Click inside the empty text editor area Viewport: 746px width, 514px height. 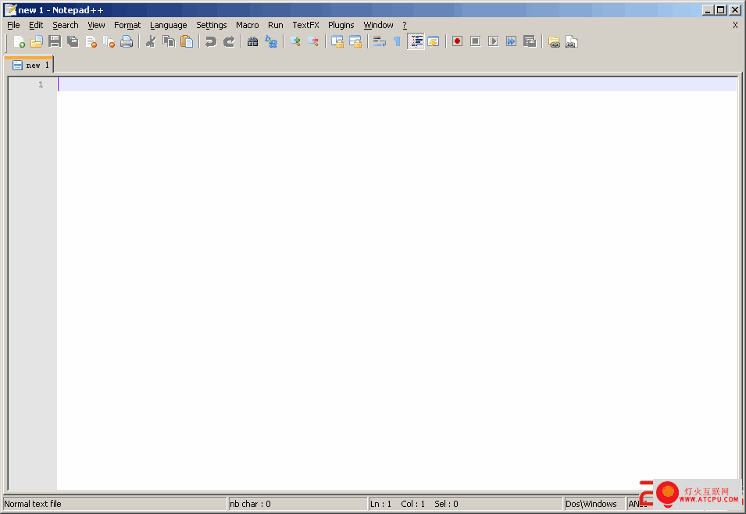(x=397, y=285)
